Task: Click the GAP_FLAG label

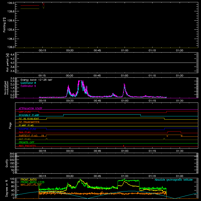Action: tap(25, 112)
